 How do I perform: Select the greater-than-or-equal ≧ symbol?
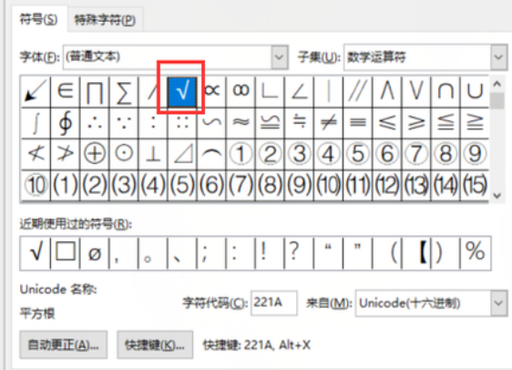(475, 123)
